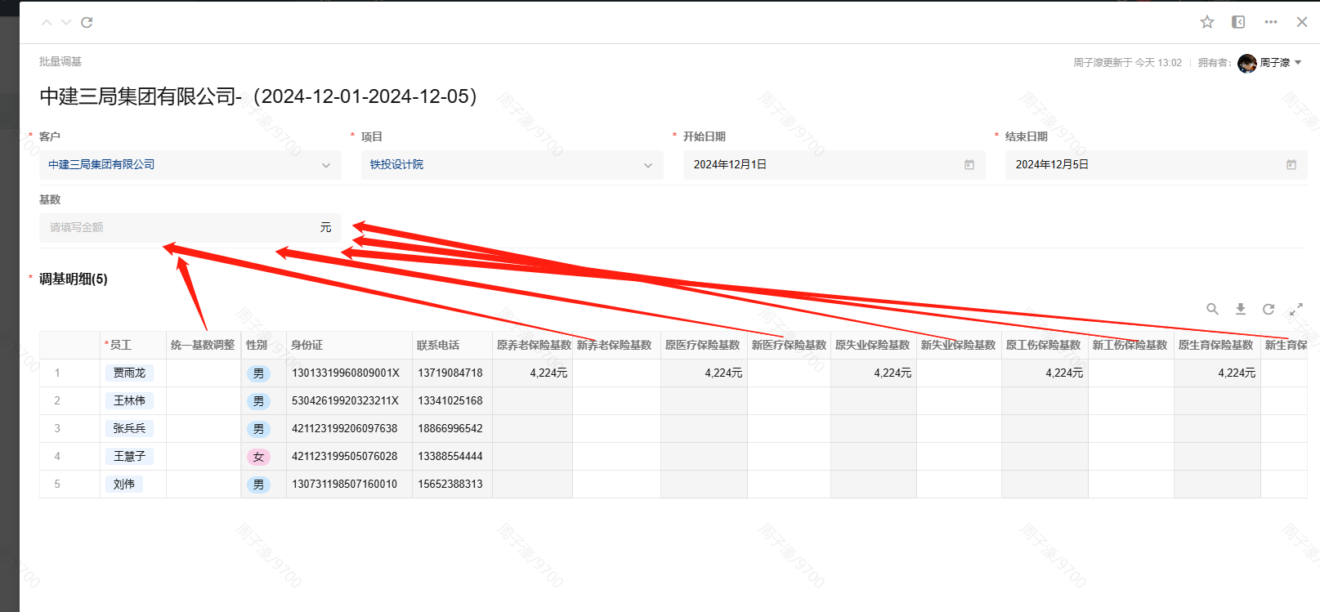The height and width of the screenshot is (612, 1320).
Task: Open employee tag 王慧子
Action: [x=129, y=456]
